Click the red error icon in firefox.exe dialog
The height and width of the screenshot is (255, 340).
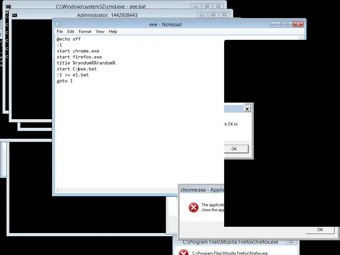pyautogui.click(x=183, y=252)
